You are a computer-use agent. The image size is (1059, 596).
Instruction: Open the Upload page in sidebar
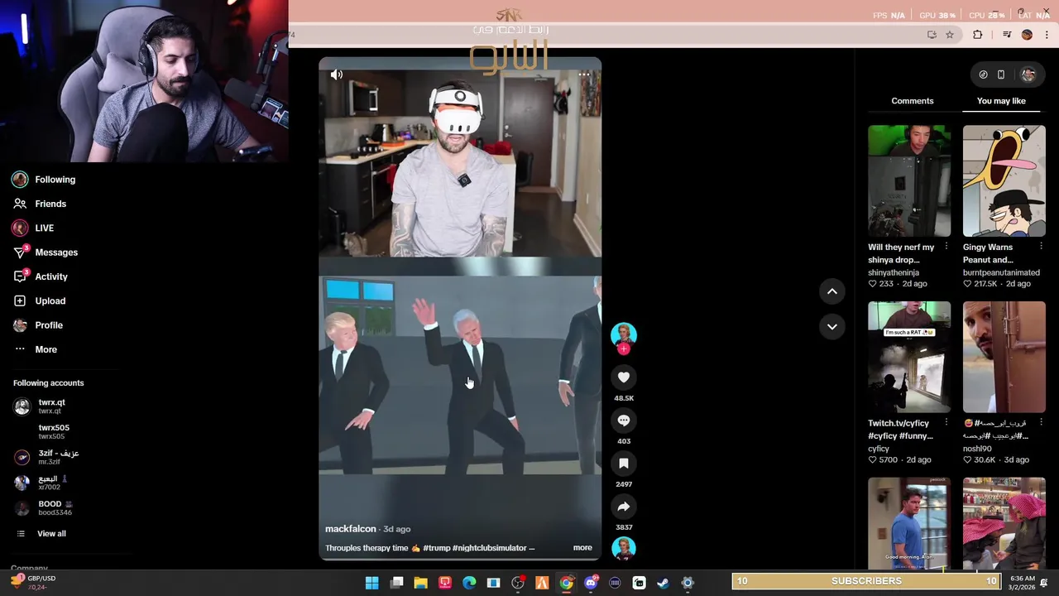(40, 300)
